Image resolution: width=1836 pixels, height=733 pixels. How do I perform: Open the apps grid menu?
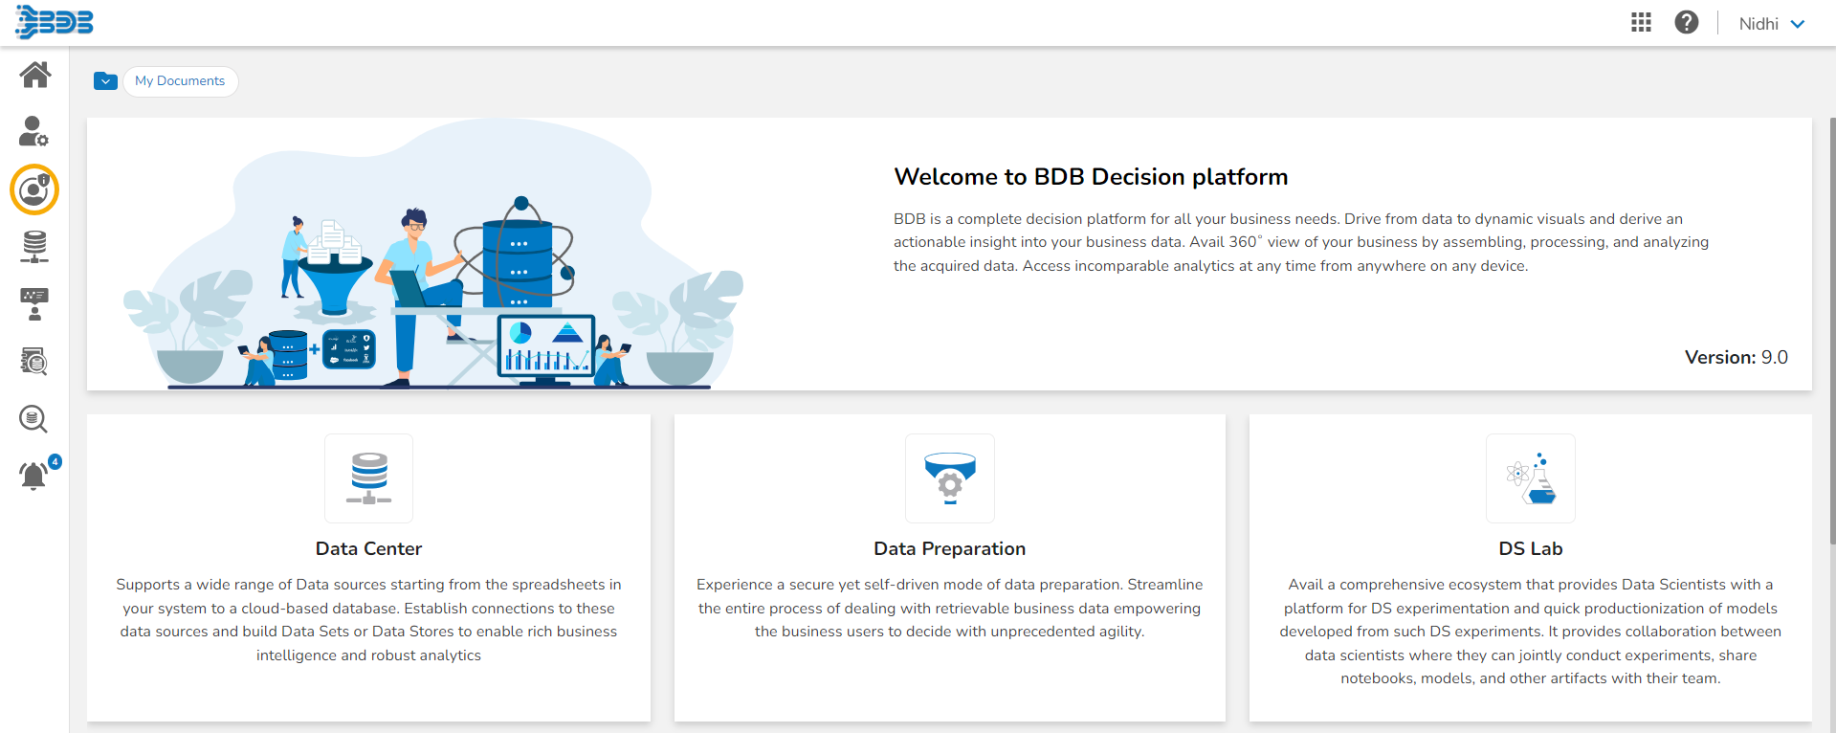(x=1641, y=22)
